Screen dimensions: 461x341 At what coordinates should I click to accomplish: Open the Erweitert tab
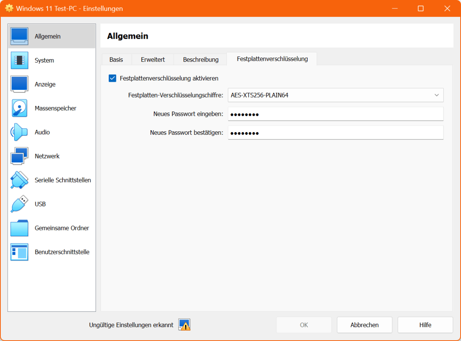[x=153, y=59]
